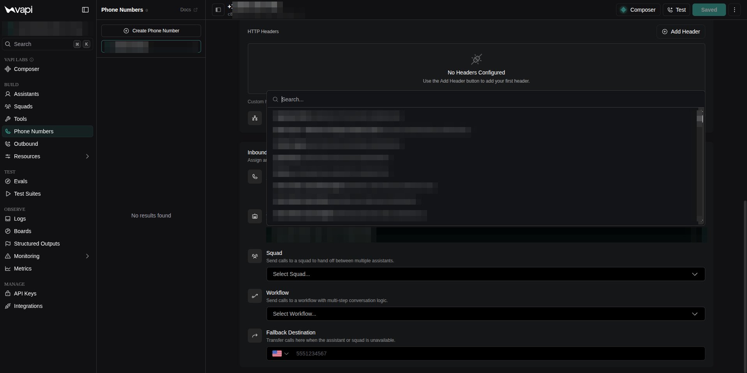This screenshot has height=373, width=747.
Task: Select Phone Numbers in sidebar
Action: (48, 131)
